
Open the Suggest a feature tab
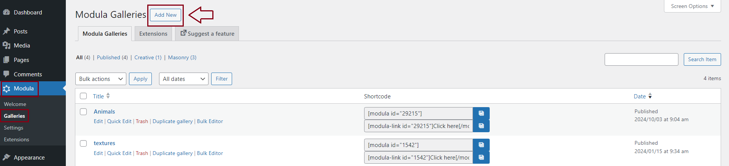207,34
